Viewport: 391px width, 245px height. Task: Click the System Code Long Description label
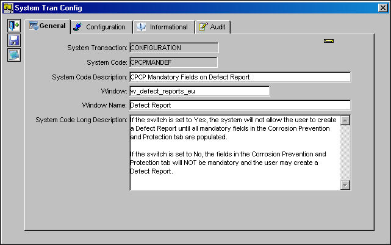click(x=81, y=120)
